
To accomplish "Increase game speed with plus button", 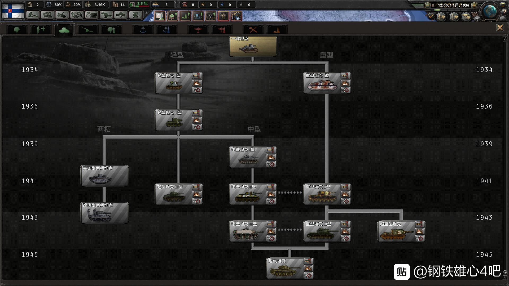I will 474,5.
